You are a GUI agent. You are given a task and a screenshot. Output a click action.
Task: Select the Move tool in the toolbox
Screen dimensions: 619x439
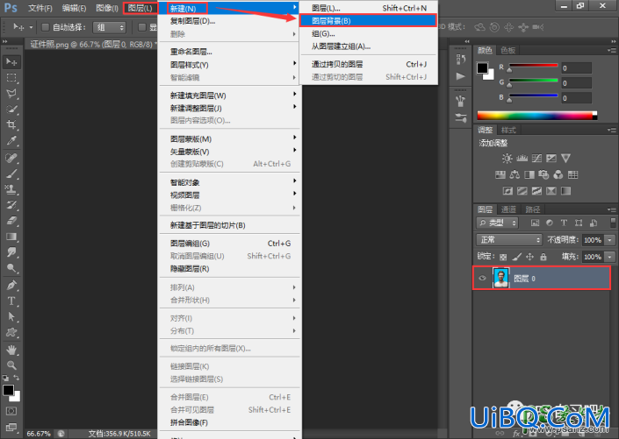(11, 62)
